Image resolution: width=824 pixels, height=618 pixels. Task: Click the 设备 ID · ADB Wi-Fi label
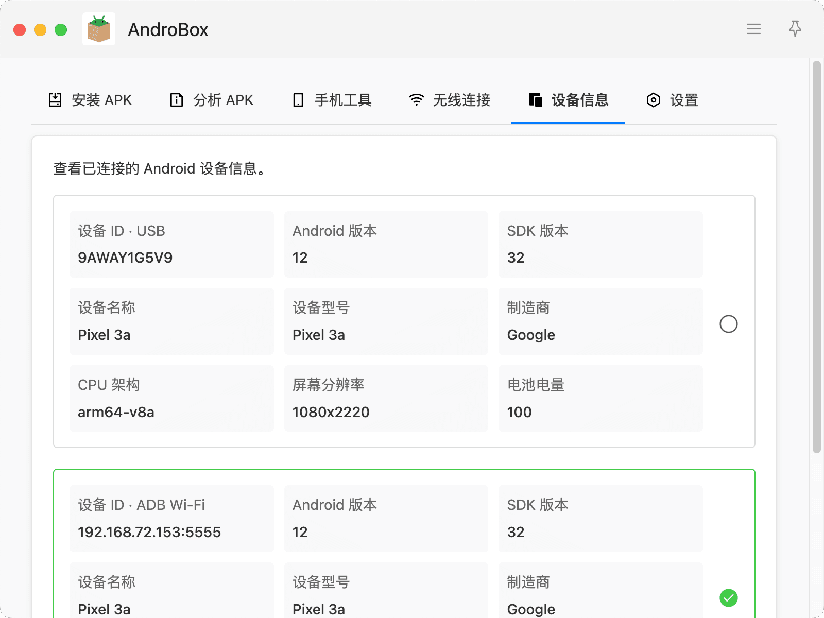click(142, 505)
